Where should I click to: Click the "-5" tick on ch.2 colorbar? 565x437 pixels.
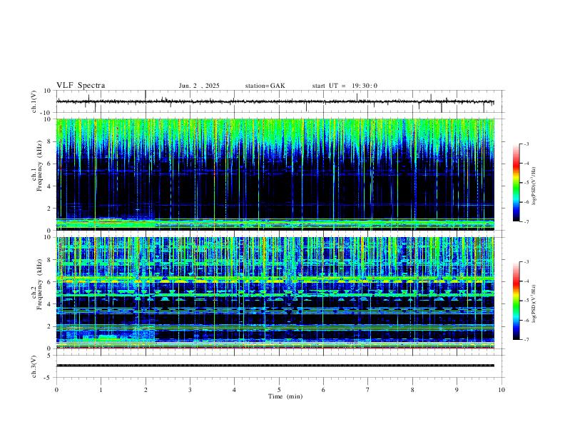tap(526, 301)
